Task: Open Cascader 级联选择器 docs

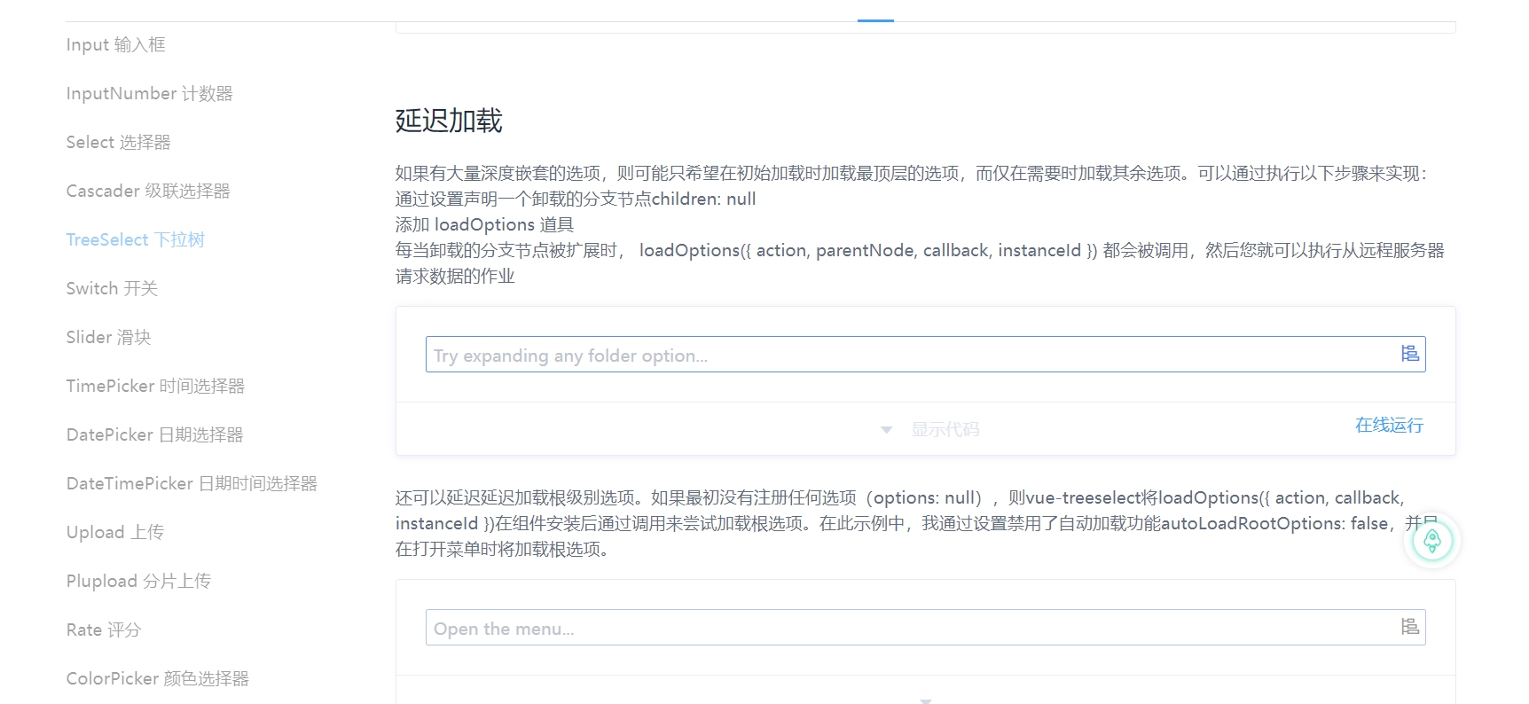Action: coord(148,191)
